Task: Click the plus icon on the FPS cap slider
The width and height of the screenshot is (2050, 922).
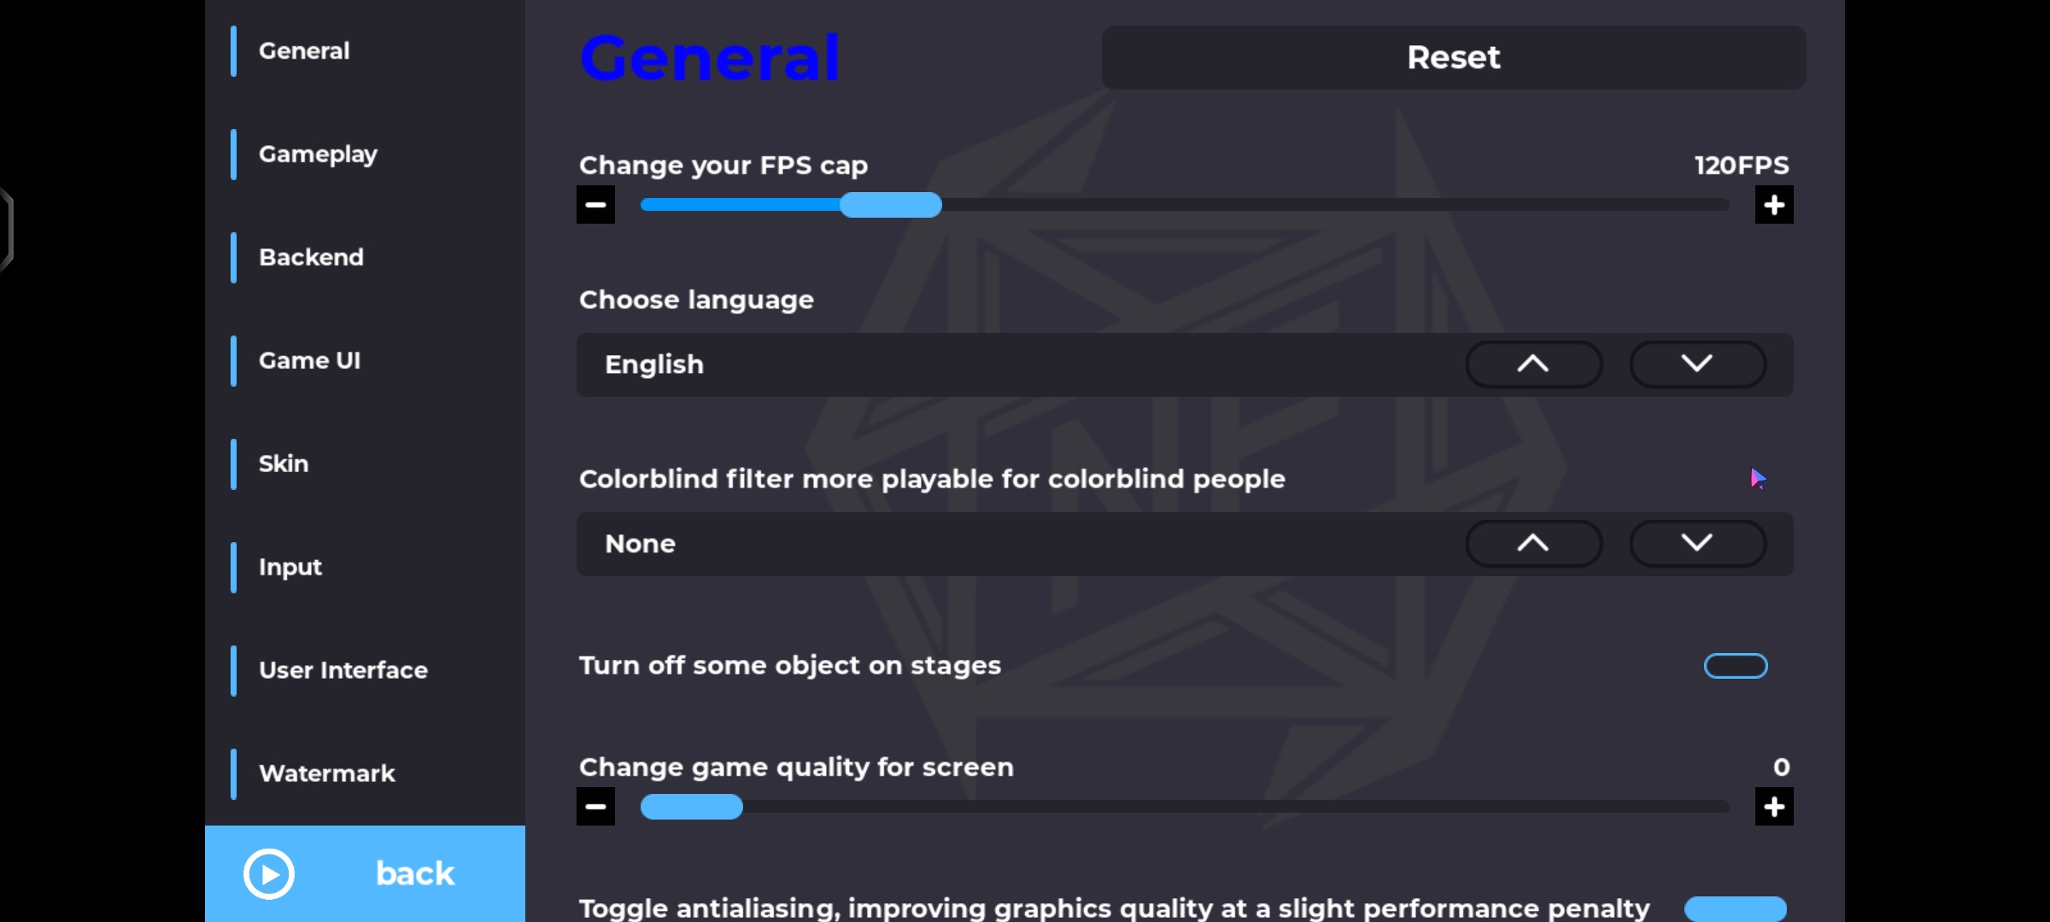Action: [x=1774, y=205]
